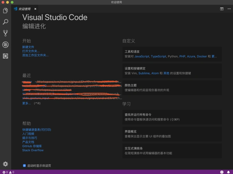Screen dimensions: 233x174
Task: Click the Python text in languages list
Action: click(173, 56)
